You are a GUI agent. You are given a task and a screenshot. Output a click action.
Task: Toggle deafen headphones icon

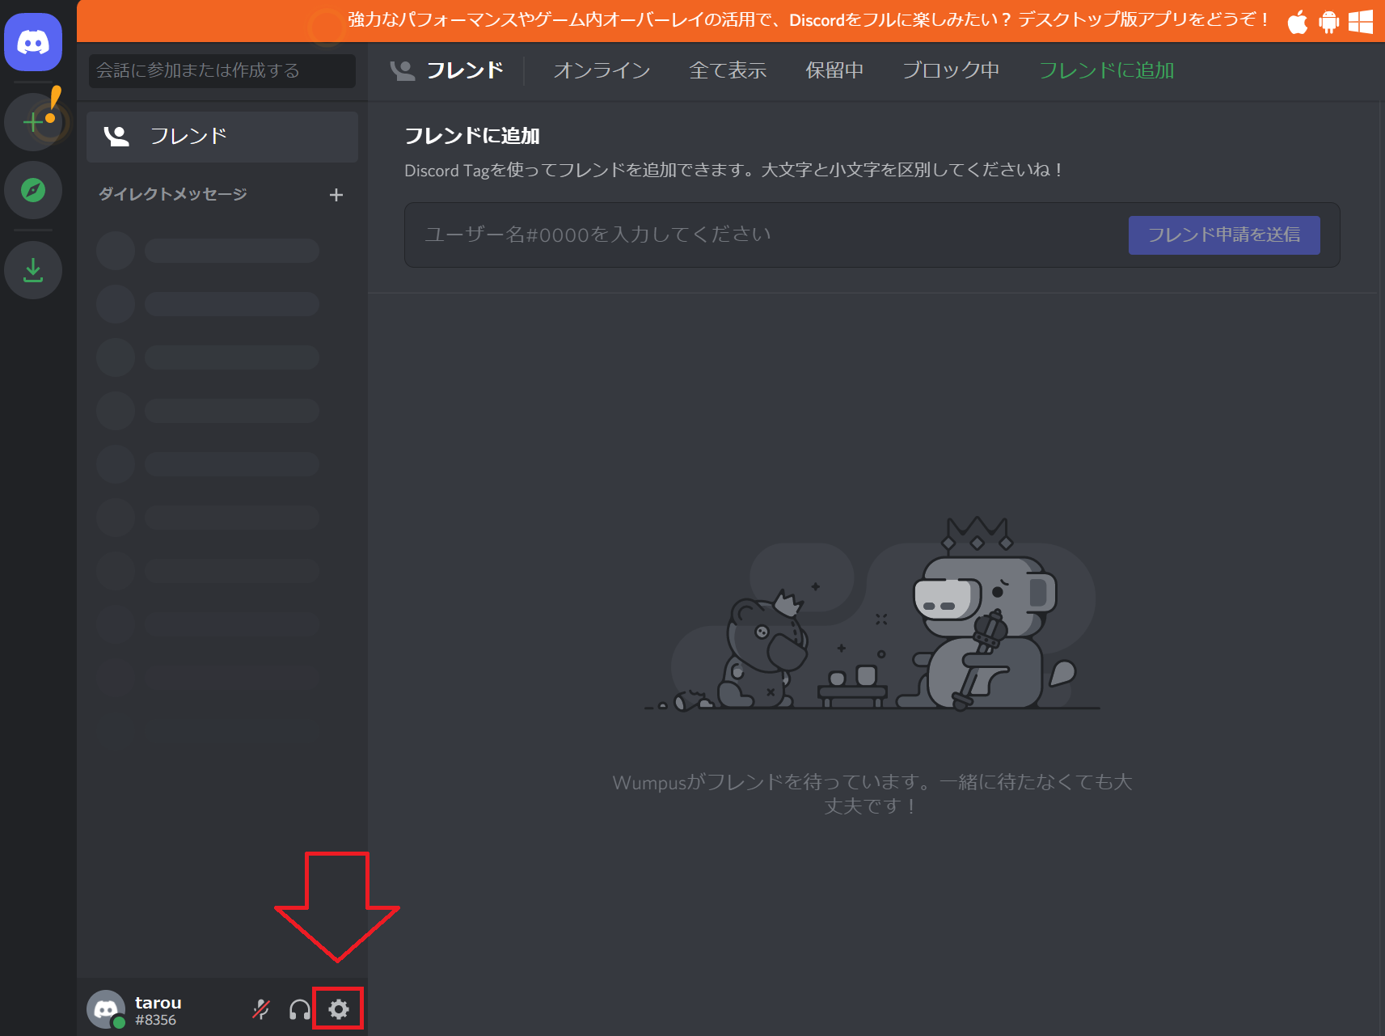tap(300, 1009)
